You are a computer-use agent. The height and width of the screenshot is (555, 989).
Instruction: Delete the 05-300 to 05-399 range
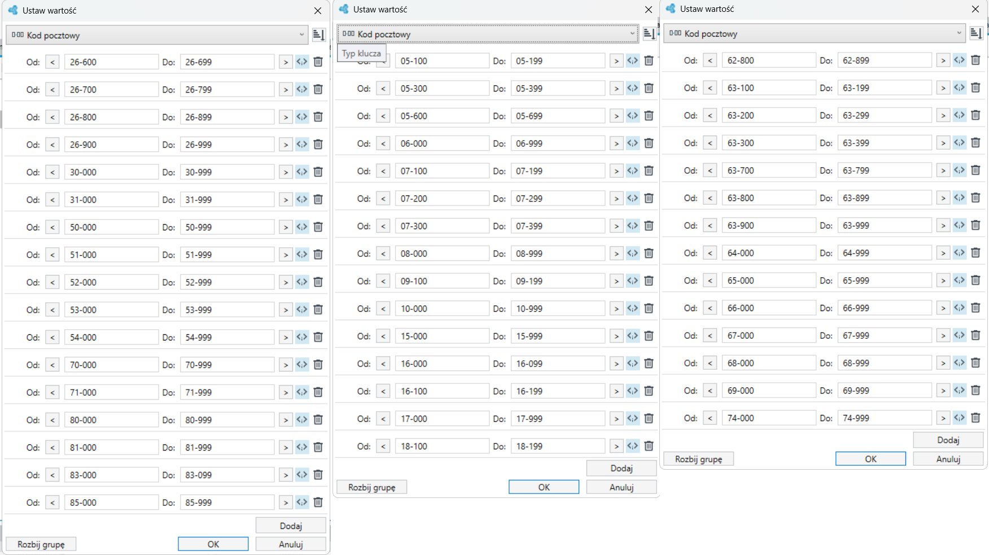649,88
